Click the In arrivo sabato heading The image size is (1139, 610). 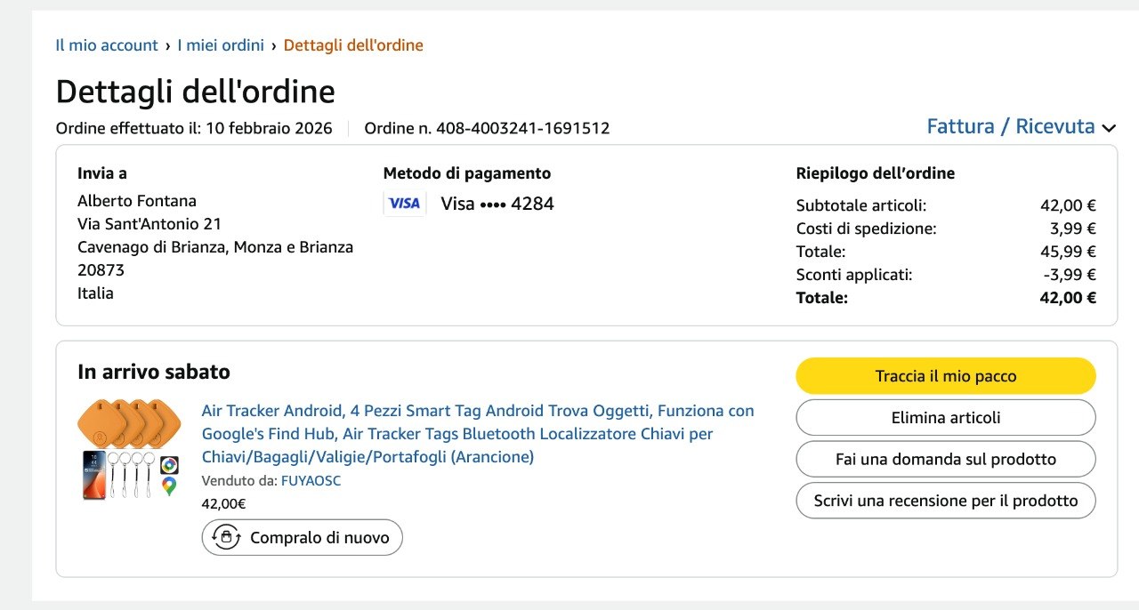(154, 372)
